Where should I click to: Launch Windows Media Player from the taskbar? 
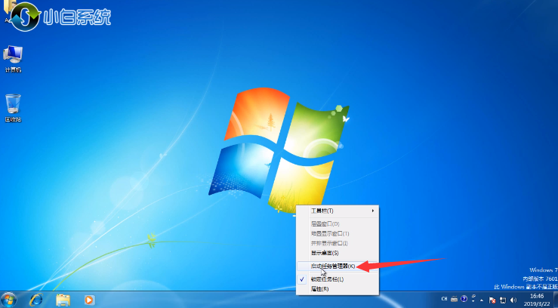[x=89, y=300]
